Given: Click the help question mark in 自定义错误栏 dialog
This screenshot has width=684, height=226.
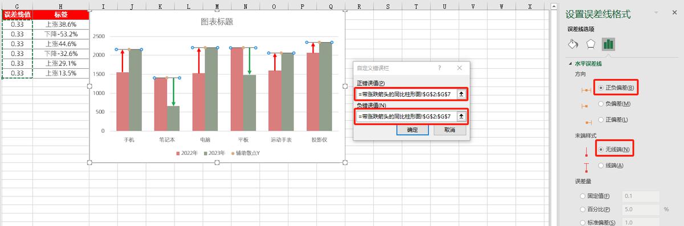Looking at the screenshot, I should coord(439,68).
